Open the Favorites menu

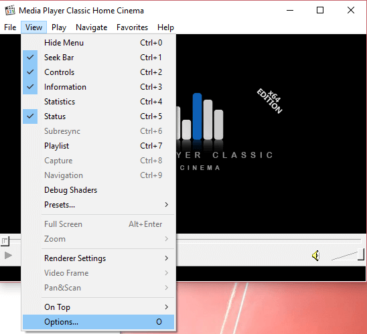[132, 27]
